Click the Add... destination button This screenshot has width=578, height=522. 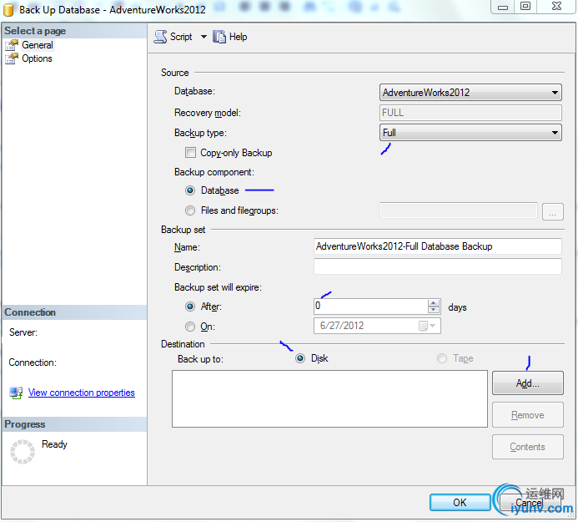click(527, 383)
